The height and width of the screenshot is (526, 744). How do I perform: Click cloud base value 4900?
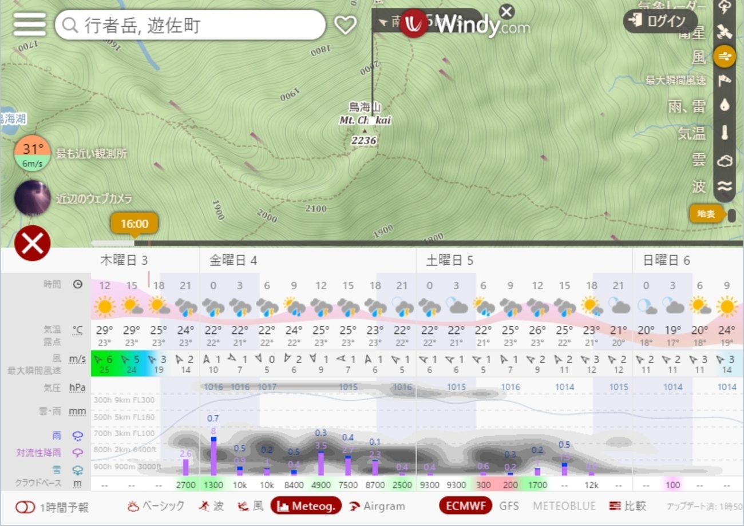321,485
